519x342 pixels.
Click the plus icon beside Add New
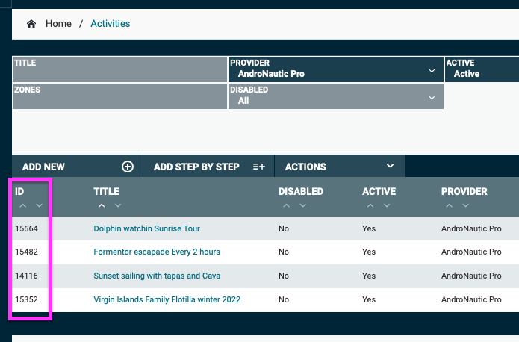pyautogui.click(x=128, y=167)
